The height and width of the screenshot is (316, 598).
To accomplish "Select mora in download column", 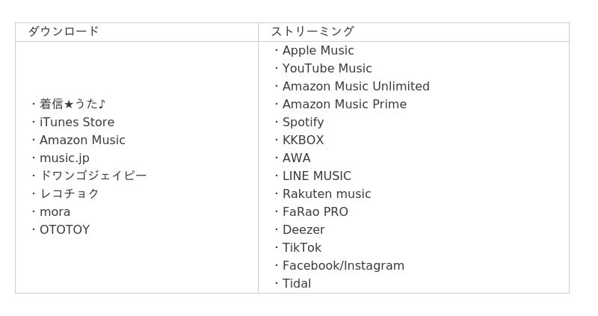I will click(55, 212).
